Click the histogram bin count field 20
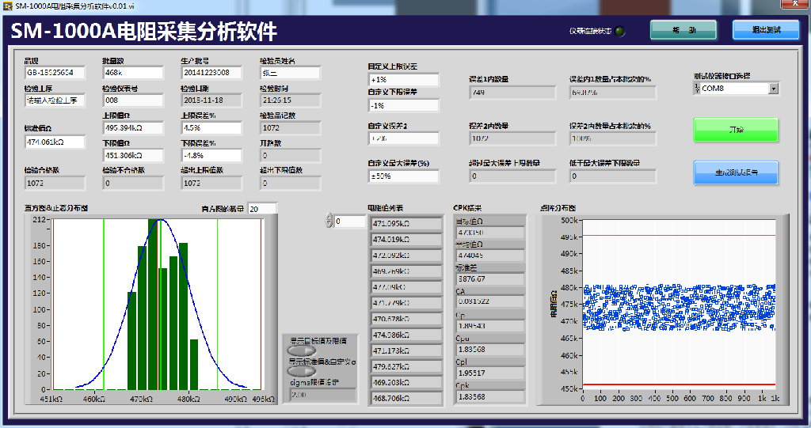811x428 pixels. [261, 209]
